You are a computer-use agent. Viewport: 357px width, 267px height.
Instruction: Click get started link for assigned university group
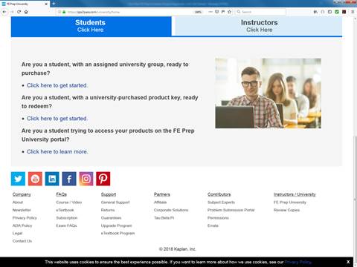click(x=57, y=85)
